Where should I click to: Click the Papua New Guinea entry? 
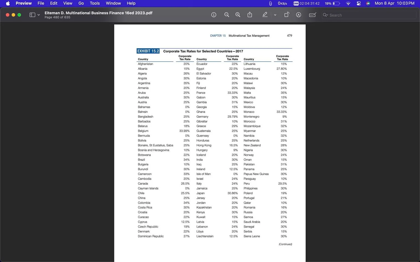256,174
